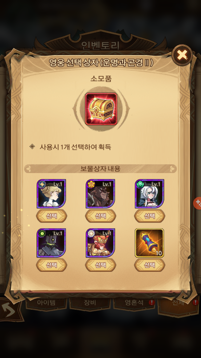
Task: Select the gorilla hero portrait
Action: [100, 194]
